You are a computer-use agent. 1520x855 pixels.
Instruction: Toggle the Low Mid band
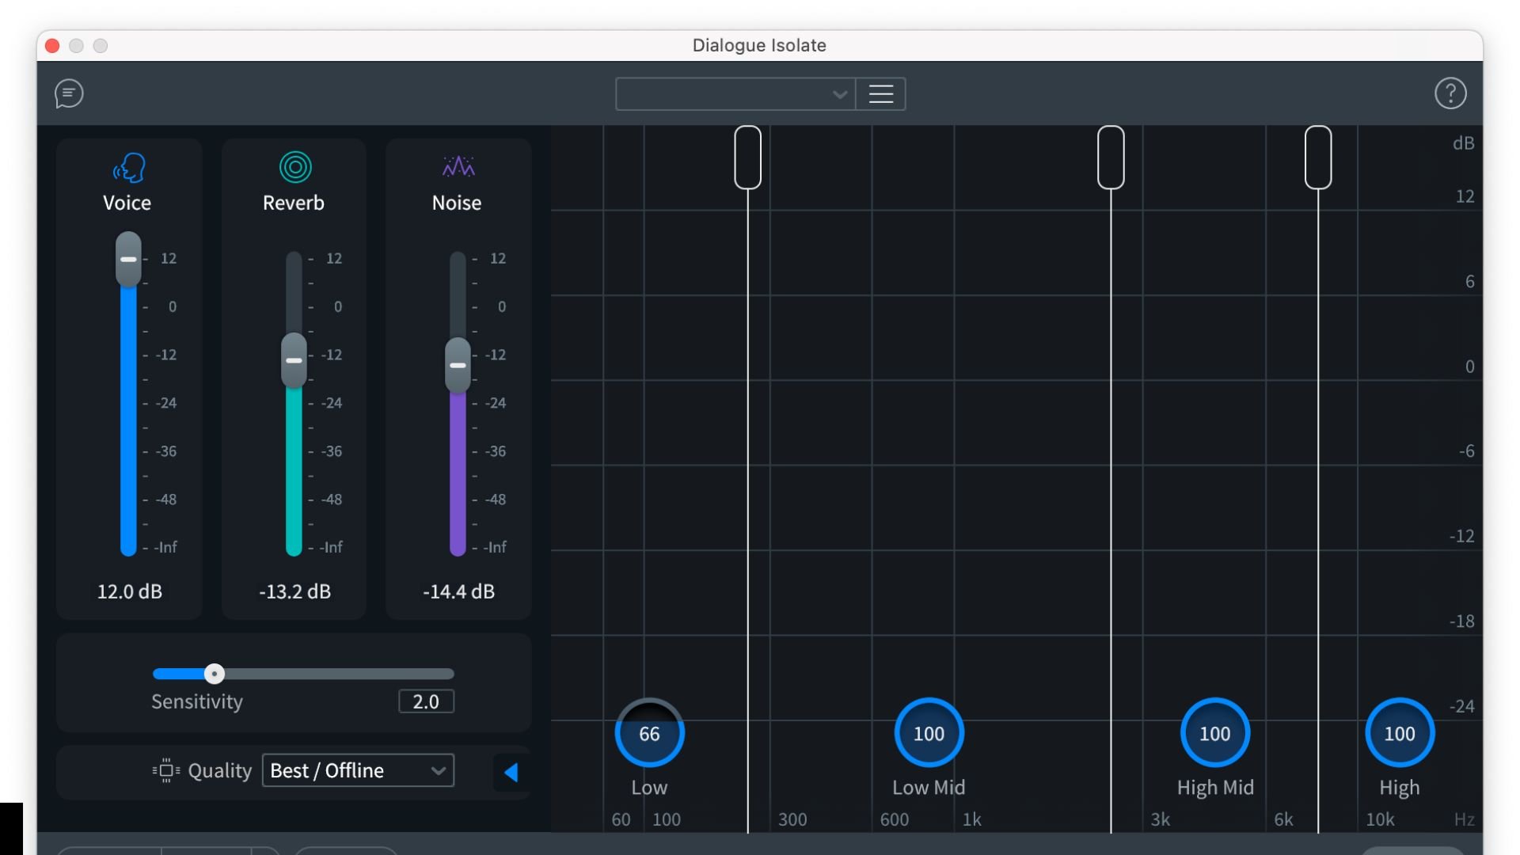click(928, 733)
